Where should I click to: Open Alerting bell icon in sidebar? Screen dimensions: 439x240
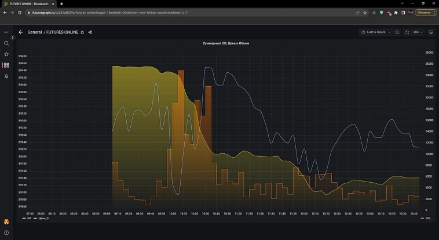tap(6, 76)
